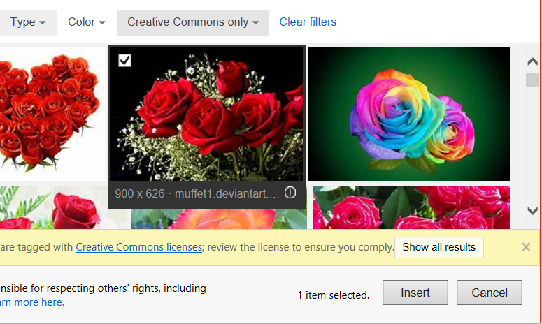Select the orange rose thumbnail at bottom

click(218, 218)
